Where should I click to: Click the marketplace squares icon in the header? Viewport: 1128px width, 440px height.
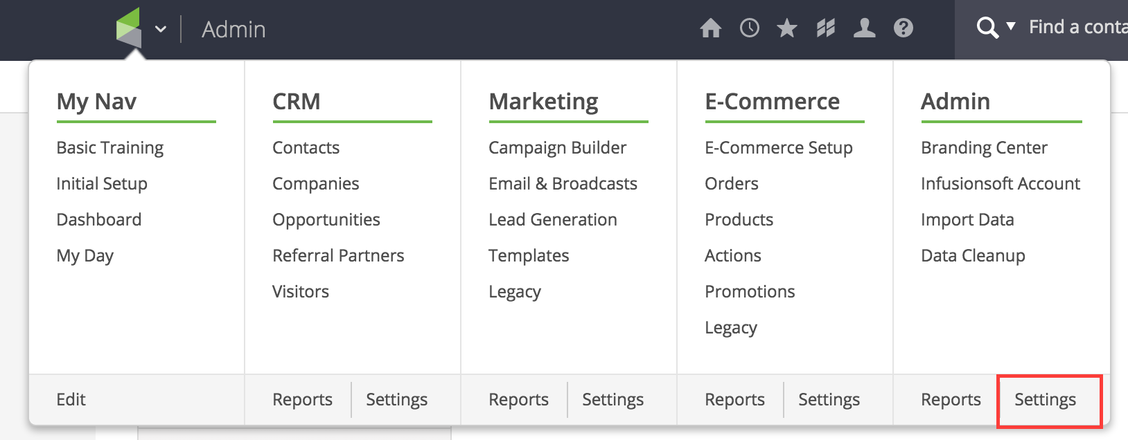point(826,28)
